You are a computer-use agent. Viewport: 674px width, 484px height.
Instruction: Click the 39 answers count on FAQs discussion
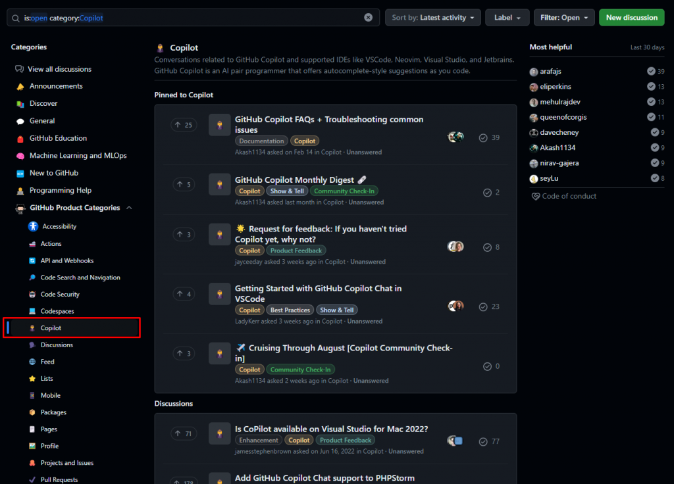tap(489, 138)
